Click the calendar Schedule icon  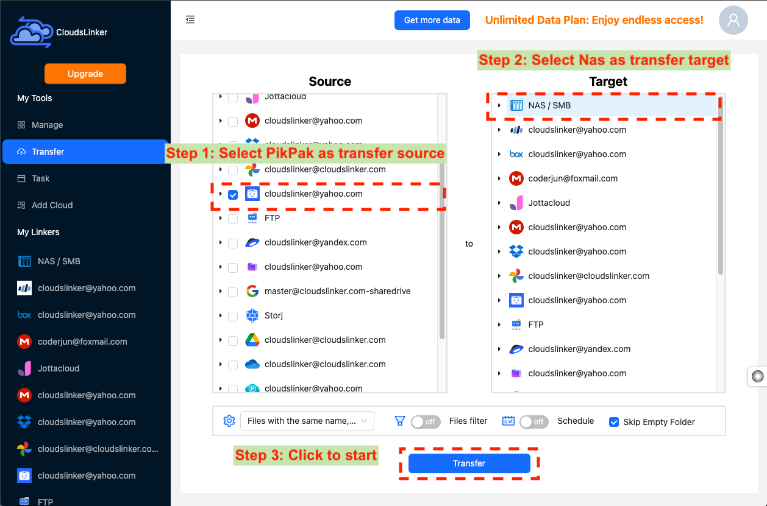pyautogui.click(x=508, y=421)
